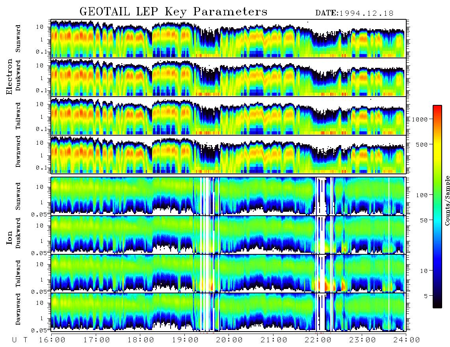Click the "22:00" time tick label
The width and height of the screenshot is (450, 347).
318,340
